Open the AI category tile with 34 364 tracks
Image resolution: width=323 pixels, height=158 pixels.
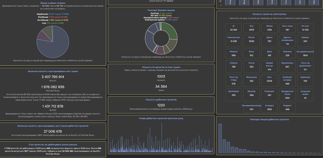pyautogui.click(x=233, y=28)
